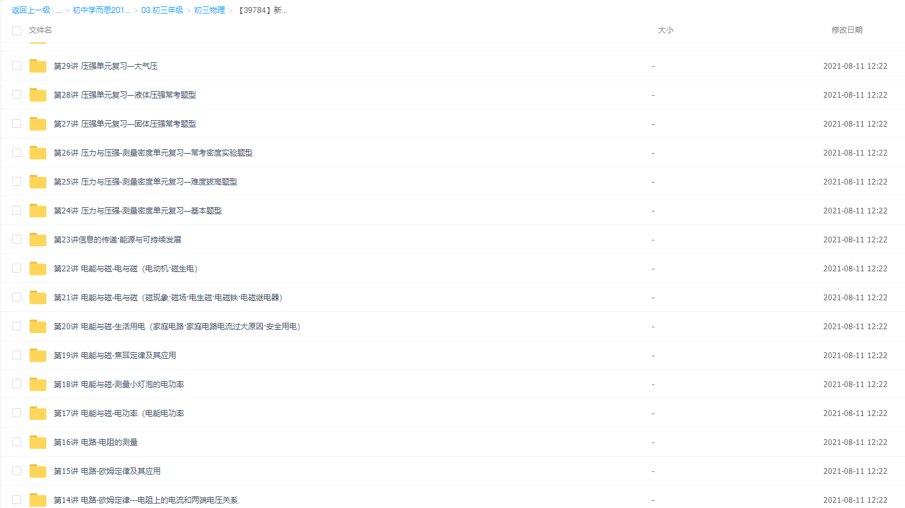This screenshot has height=508, width=905.
Task: Click folder icon for 第23讲信息的传递
Action: pos(38,240)
